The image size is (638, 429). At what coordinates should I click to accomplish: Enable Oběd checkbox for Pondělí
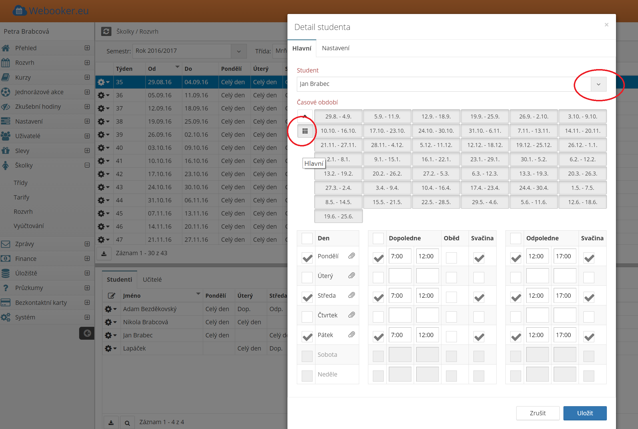tap(451, 258)
